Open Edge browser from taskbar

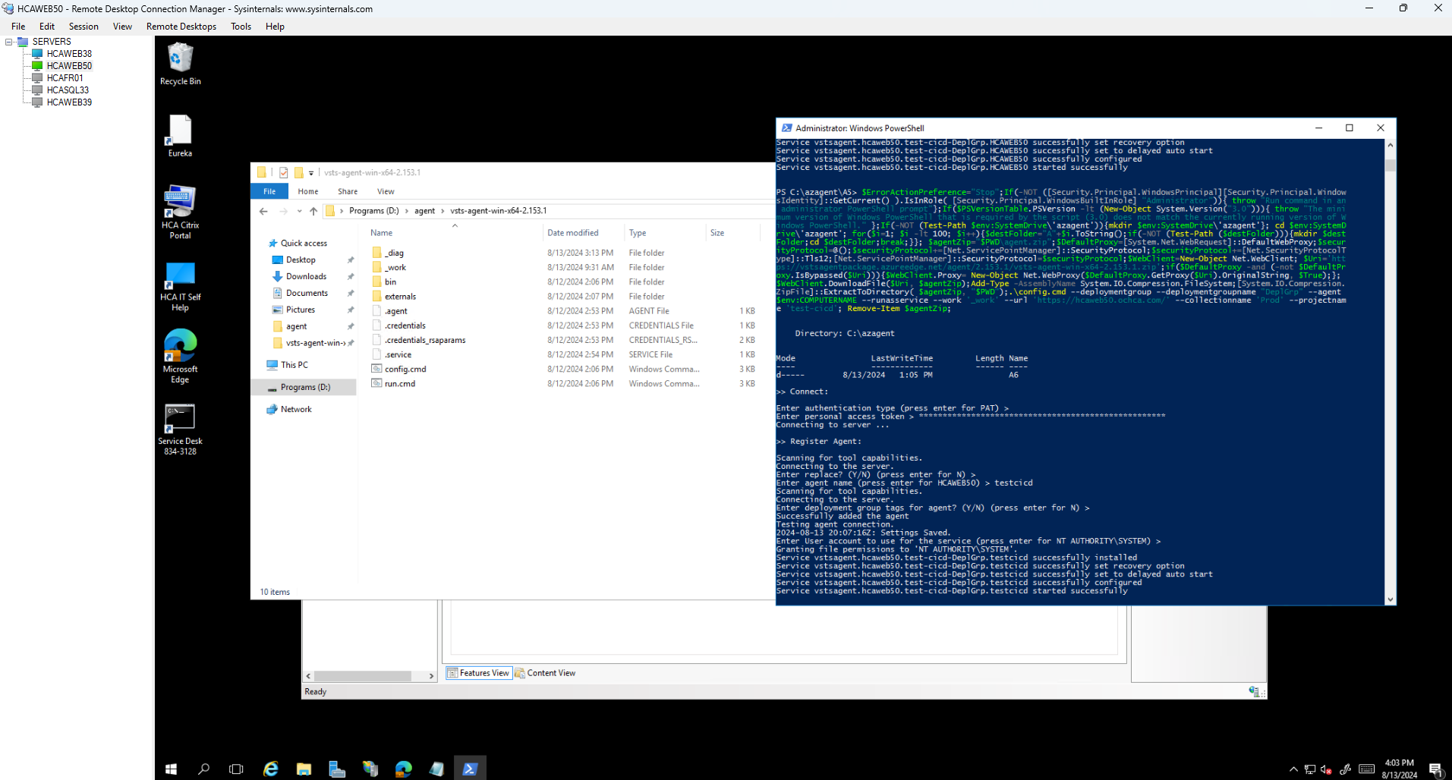403,769
